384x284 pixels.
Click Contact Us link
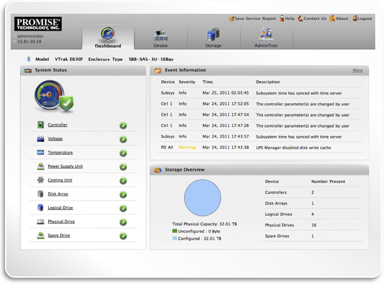point(315,19)
